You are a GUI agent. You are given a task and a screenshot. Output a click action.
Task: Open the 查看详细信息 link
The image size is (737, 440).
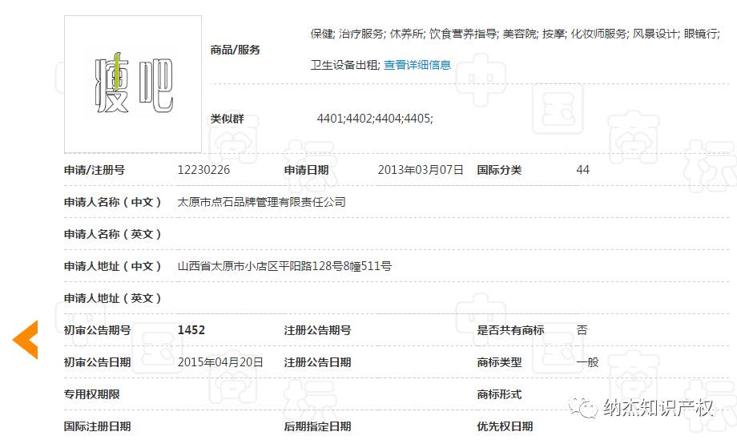point(417,65)
